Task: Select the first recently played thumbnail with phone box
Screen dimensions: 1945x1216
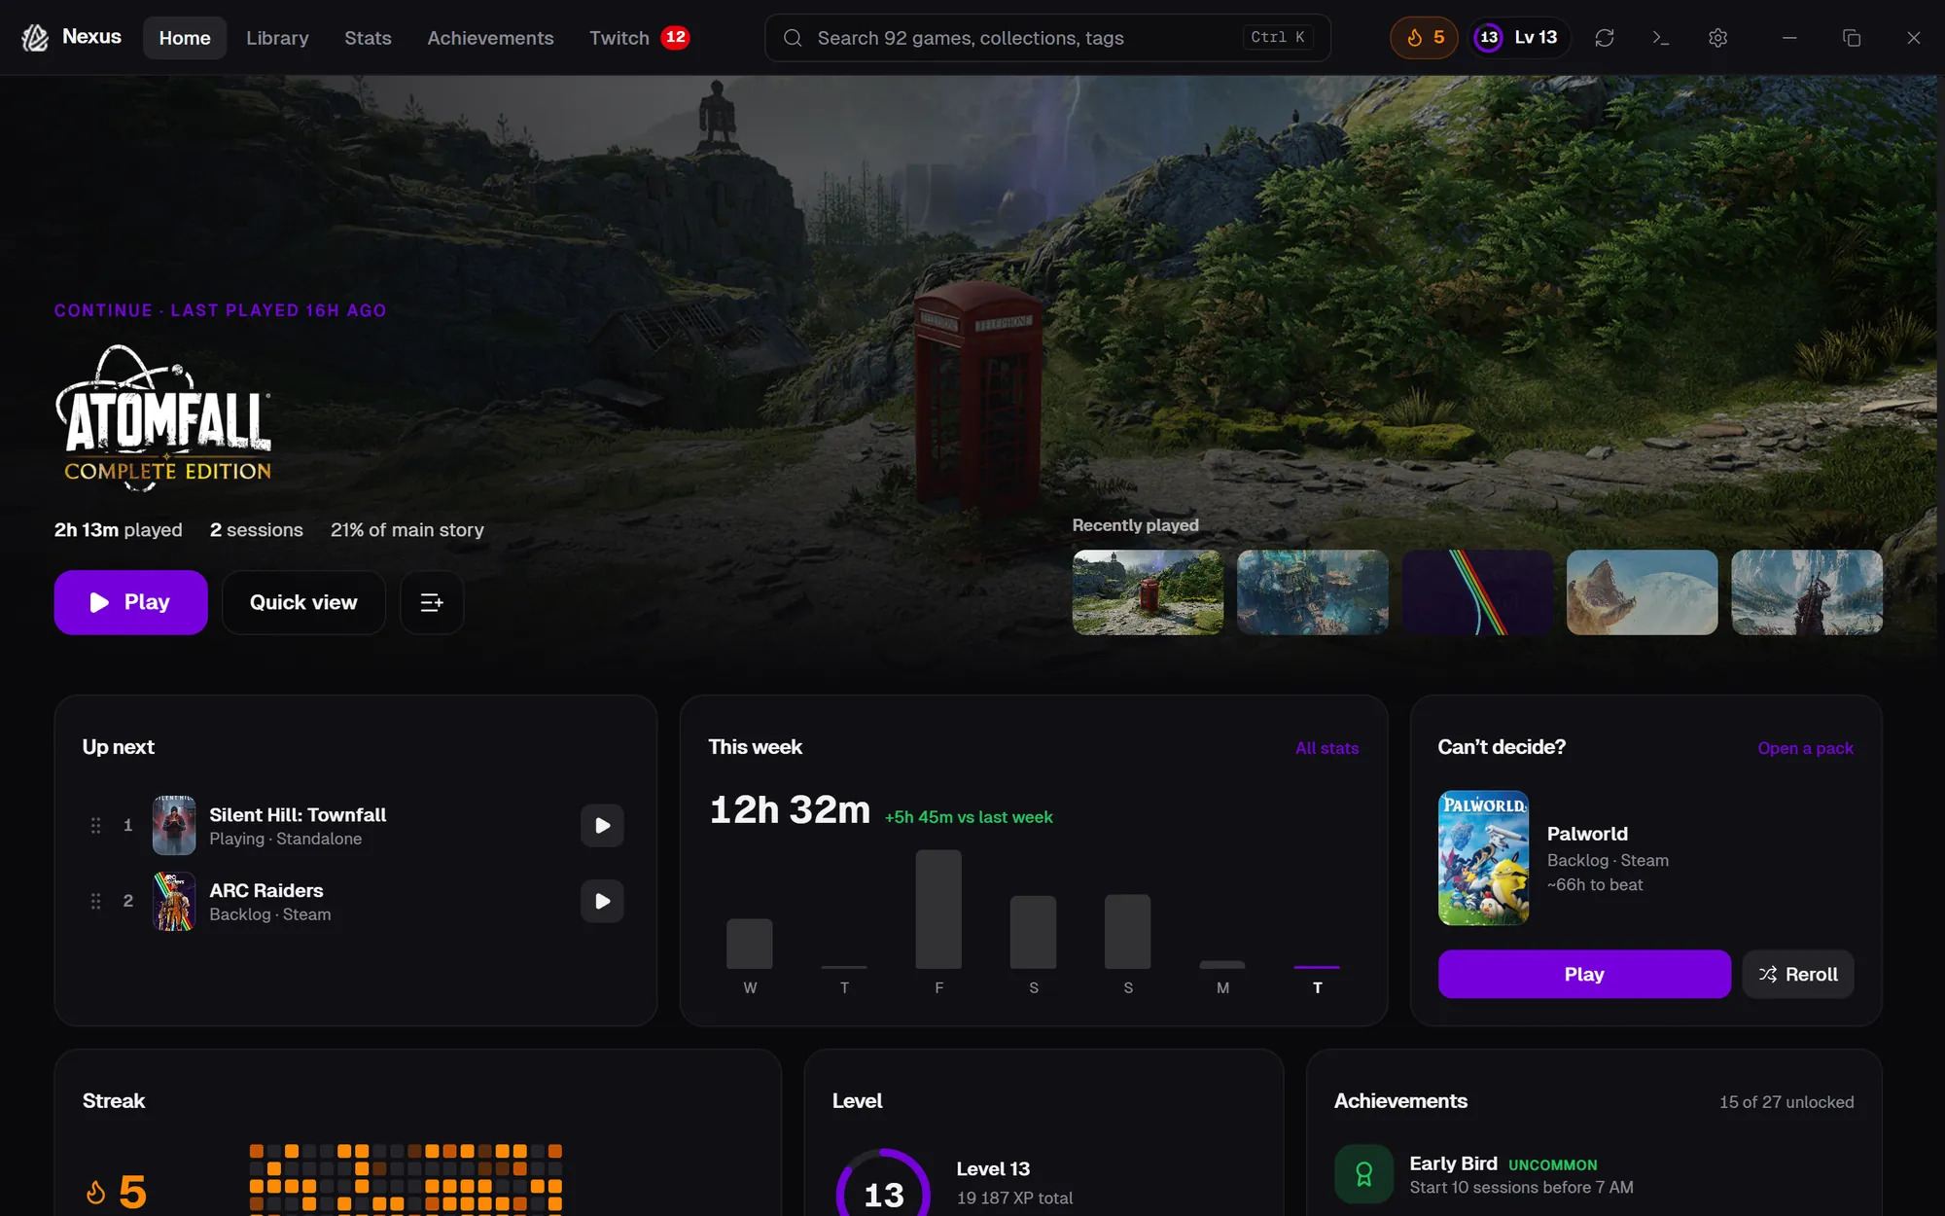Action: [x=1148, y=592]
